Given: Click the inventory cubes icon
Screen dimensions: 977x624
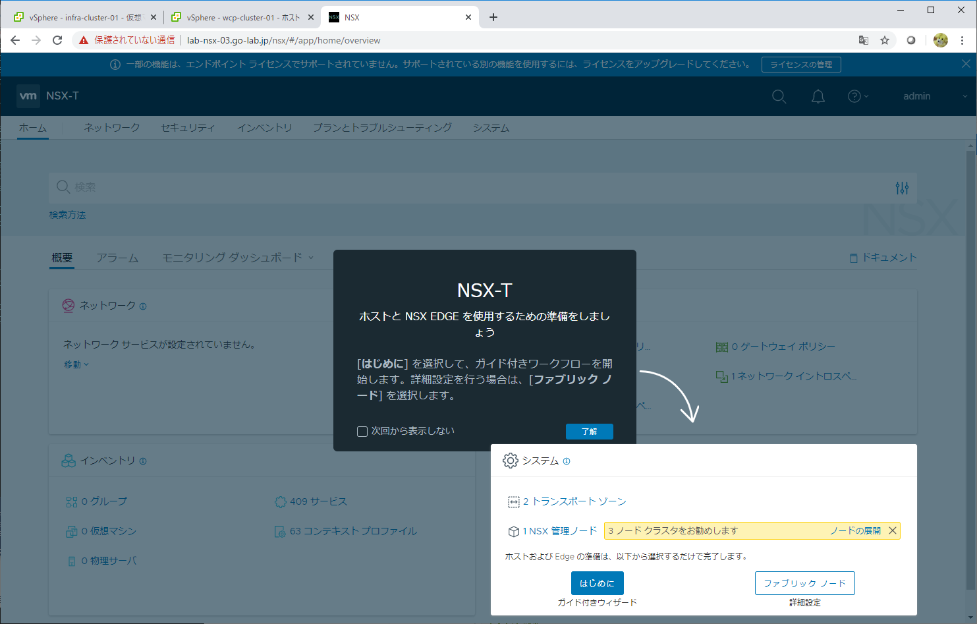Looking at the screenshot, I should pyautogui.click(x=69, y=461).
